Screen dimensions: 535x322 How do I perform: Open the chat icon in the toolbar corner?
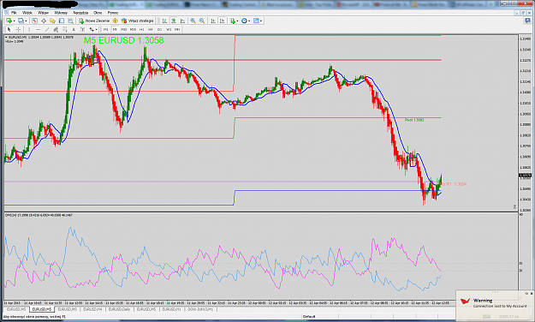[528, 21]
